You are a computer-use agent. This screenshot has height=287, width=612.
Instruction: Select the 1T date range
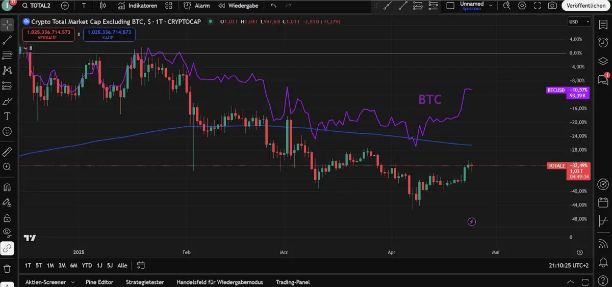pyautogui.click(x=28, y=265)
